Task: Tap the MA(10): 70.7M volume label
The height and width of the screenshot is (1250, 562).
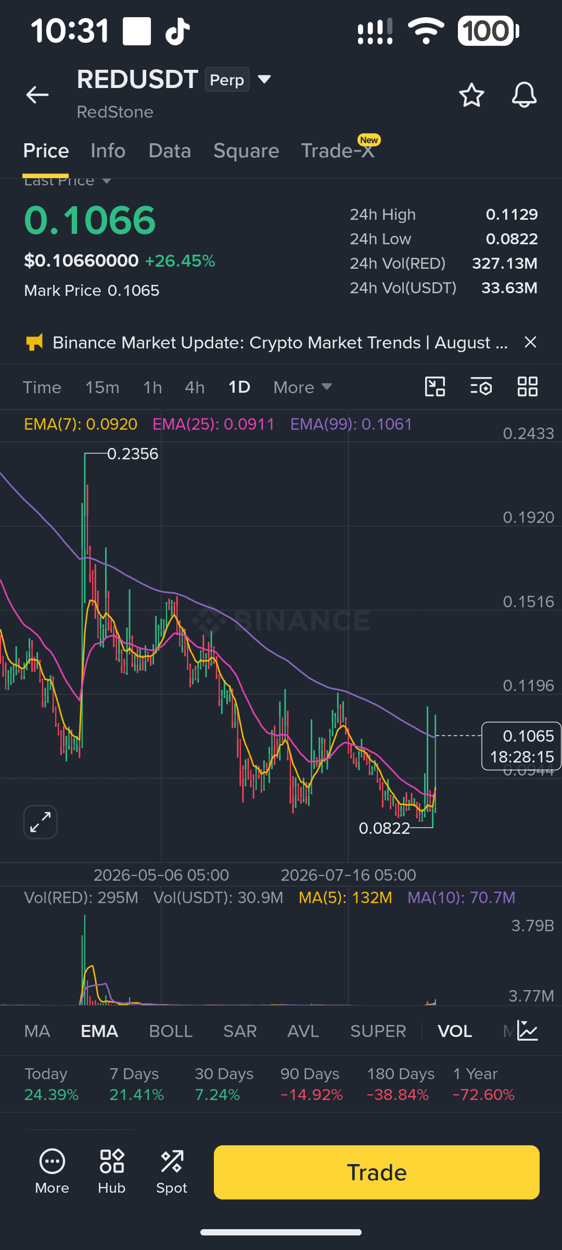Action: (x=462, y=897)
